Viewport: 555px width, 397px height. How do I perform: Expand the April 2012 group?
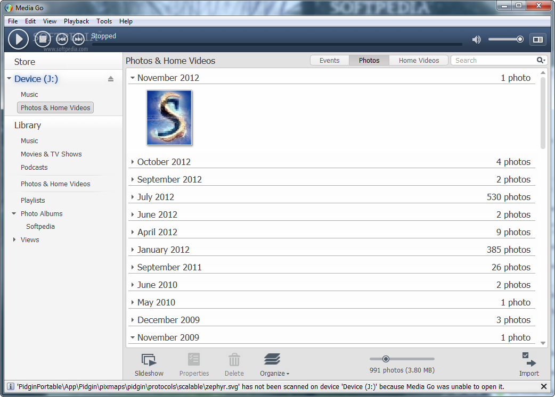133,232
